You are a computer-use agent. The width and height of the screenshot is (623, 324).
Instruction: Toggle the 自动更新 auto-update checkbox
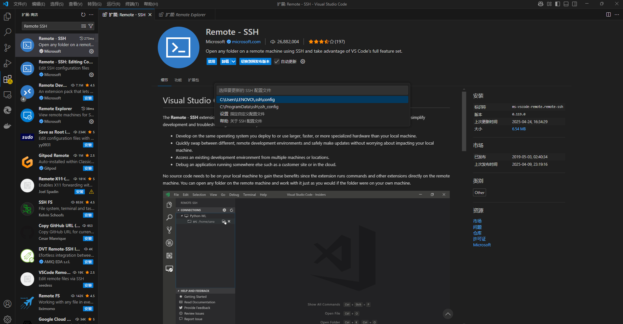277,61
